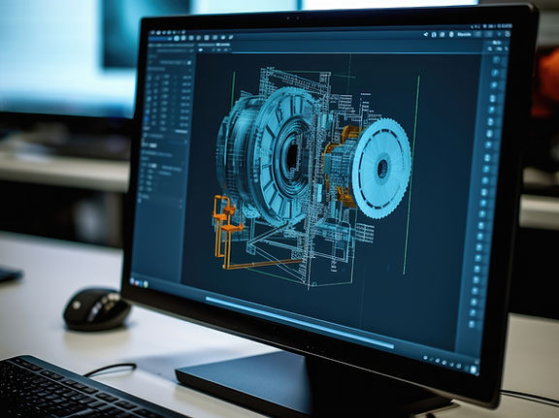Image resolution: width=559 pixels, height=418 pixels.
Task: Click the rounded mouse-shaped icon in top-right toolbar
Action: click(x=451, y=34)
